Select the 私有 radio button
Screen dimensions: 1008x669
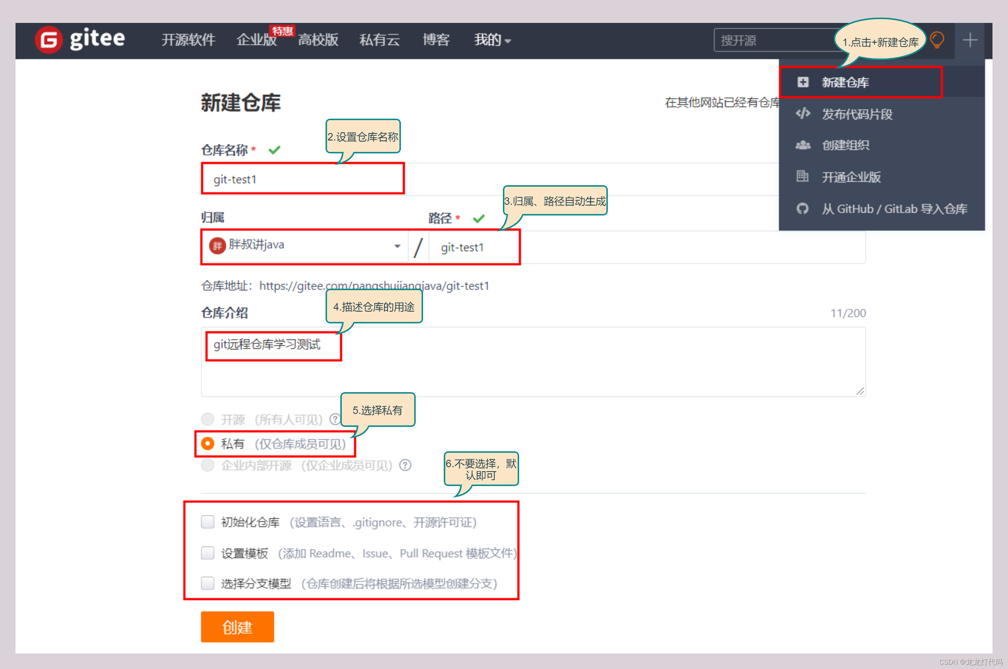[208, 444]
